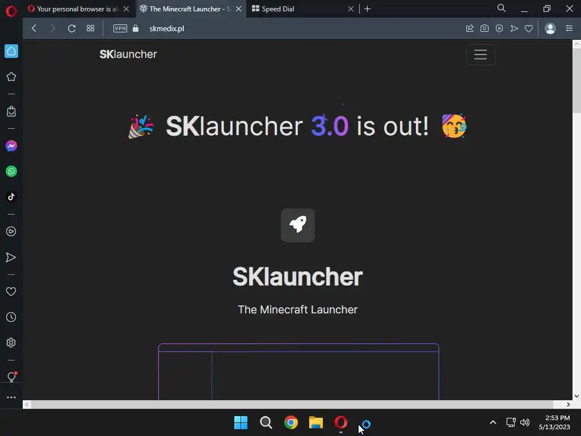Open network icon in system tray

511,422
